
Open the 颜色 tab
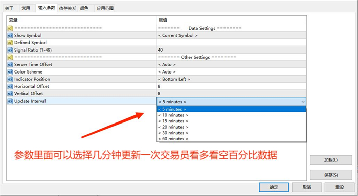(x=84, y=8)
